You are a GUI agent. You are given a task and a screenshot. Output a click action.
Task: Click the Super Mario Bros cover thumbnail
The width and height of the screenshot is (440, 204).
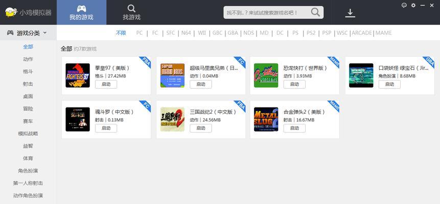point(173,75)
